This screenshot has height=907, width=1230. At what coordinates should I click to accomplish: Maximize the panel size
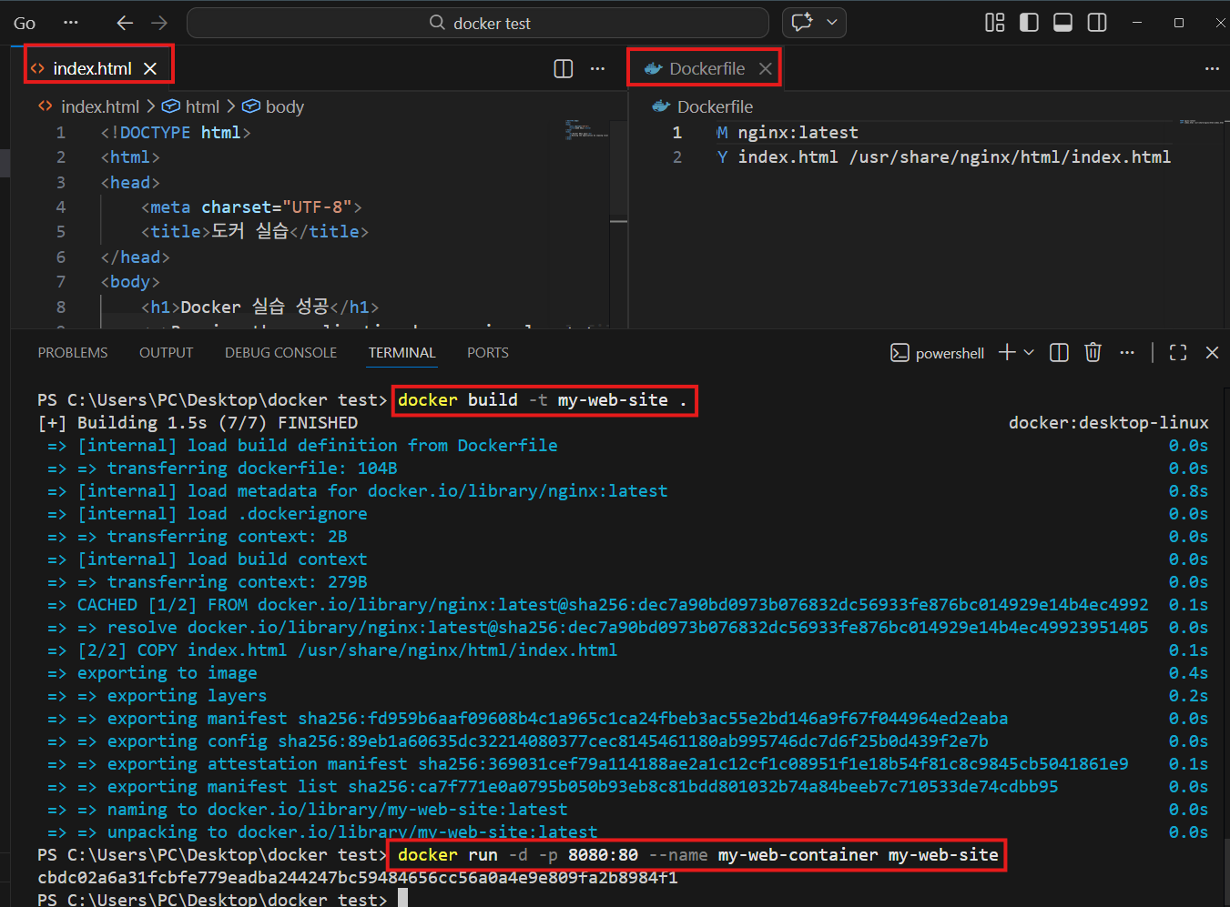pos(1178,352)
